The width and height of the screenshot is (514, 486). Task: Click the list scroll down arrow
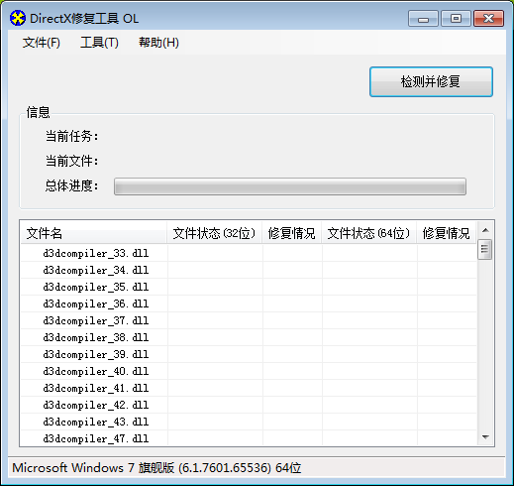(485, 437)
